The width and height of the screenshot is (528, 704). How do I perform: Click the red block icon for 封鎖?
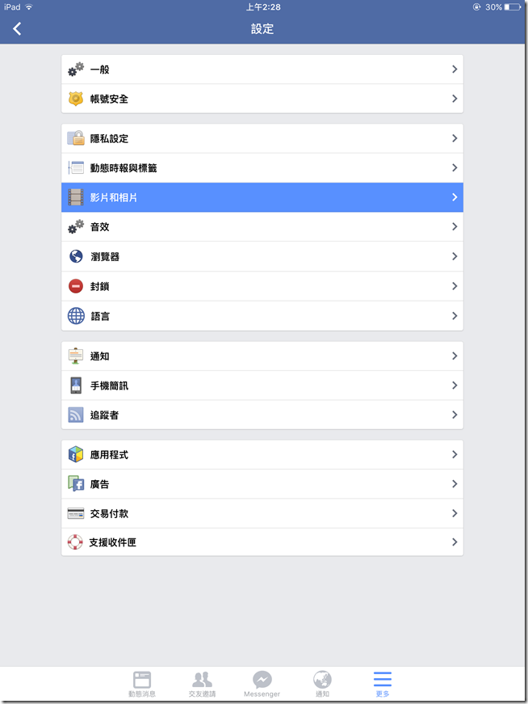pyautogui.click(x=76, y=286)
